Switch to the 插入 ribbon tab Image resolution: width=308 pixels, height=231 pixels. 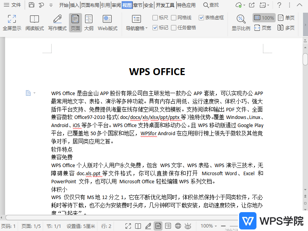click(x=75, y=5)
